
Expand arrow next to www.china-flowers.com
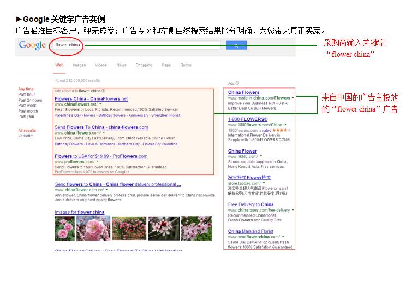(x=104, y=133)
